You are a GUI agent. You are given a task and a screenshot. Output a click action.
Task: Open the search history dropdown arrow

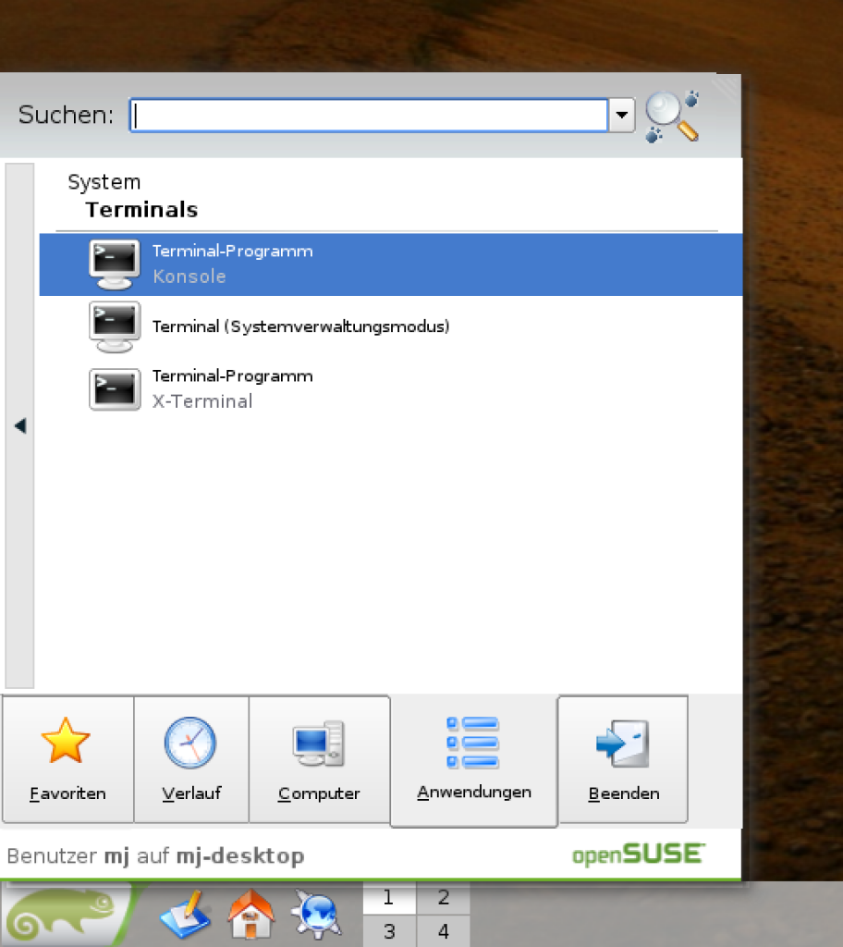click(621, 115)
